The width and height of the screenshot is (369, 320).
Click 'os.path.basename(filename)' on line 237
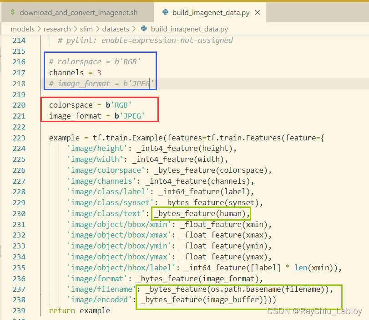[x=268, y=289]
